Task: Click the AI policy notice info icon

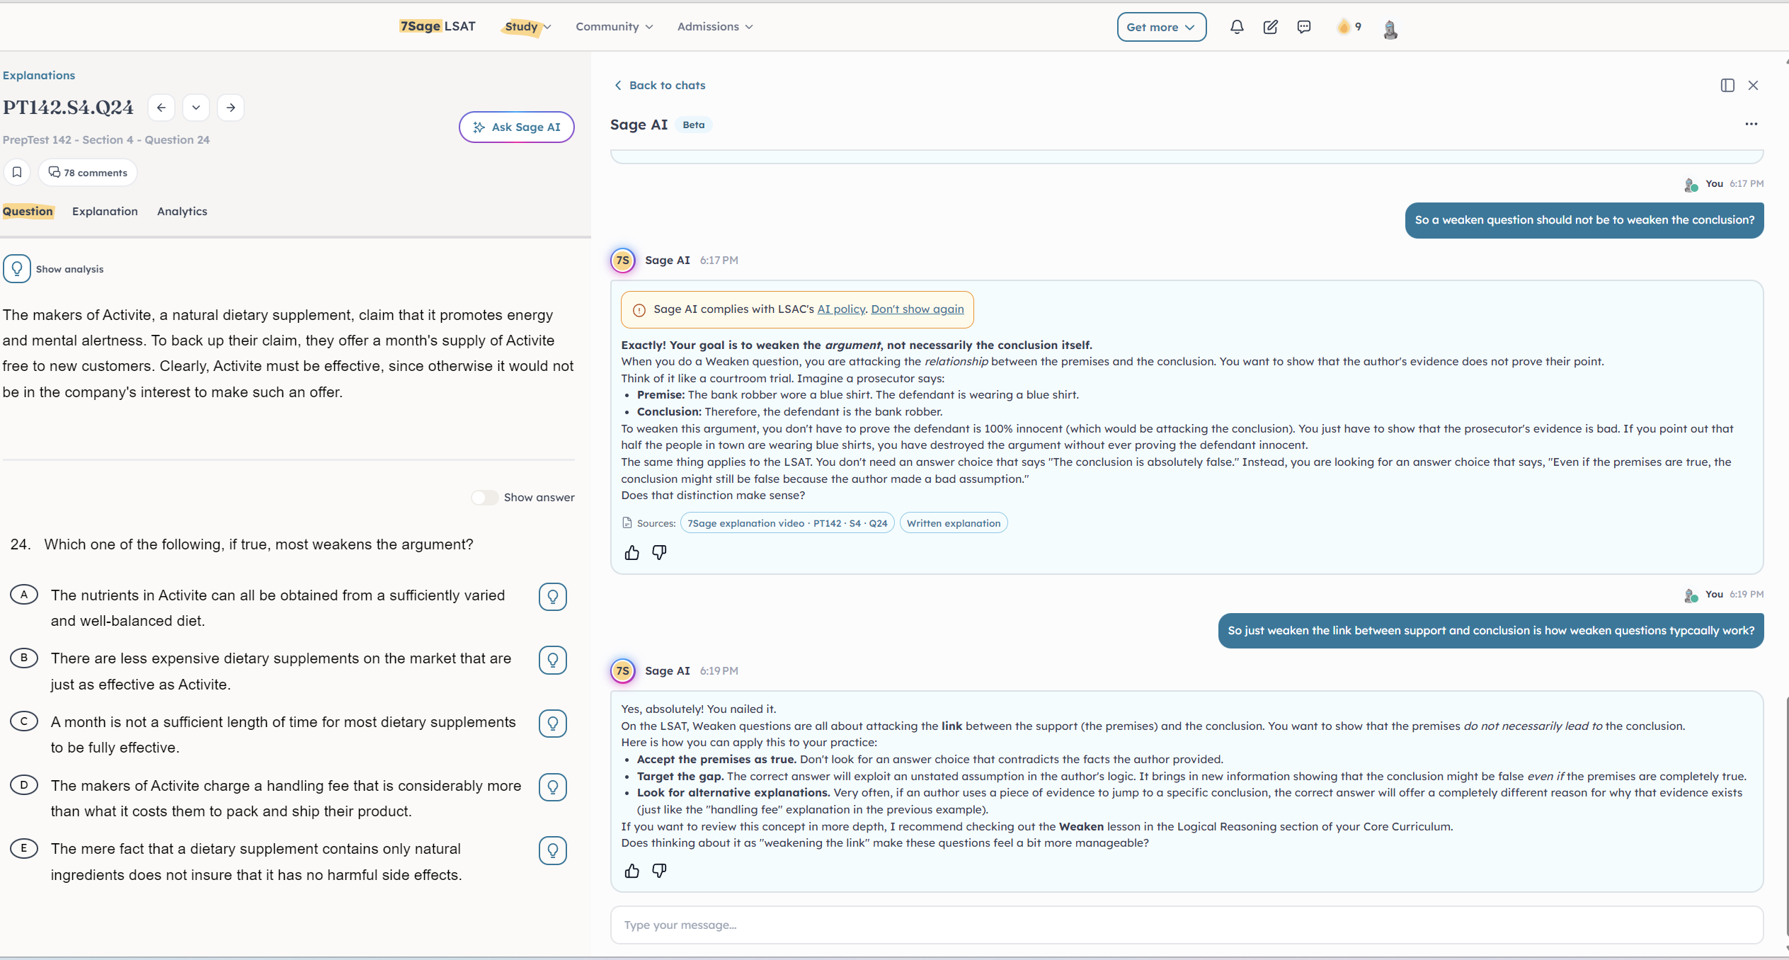Action: point(639,310)
